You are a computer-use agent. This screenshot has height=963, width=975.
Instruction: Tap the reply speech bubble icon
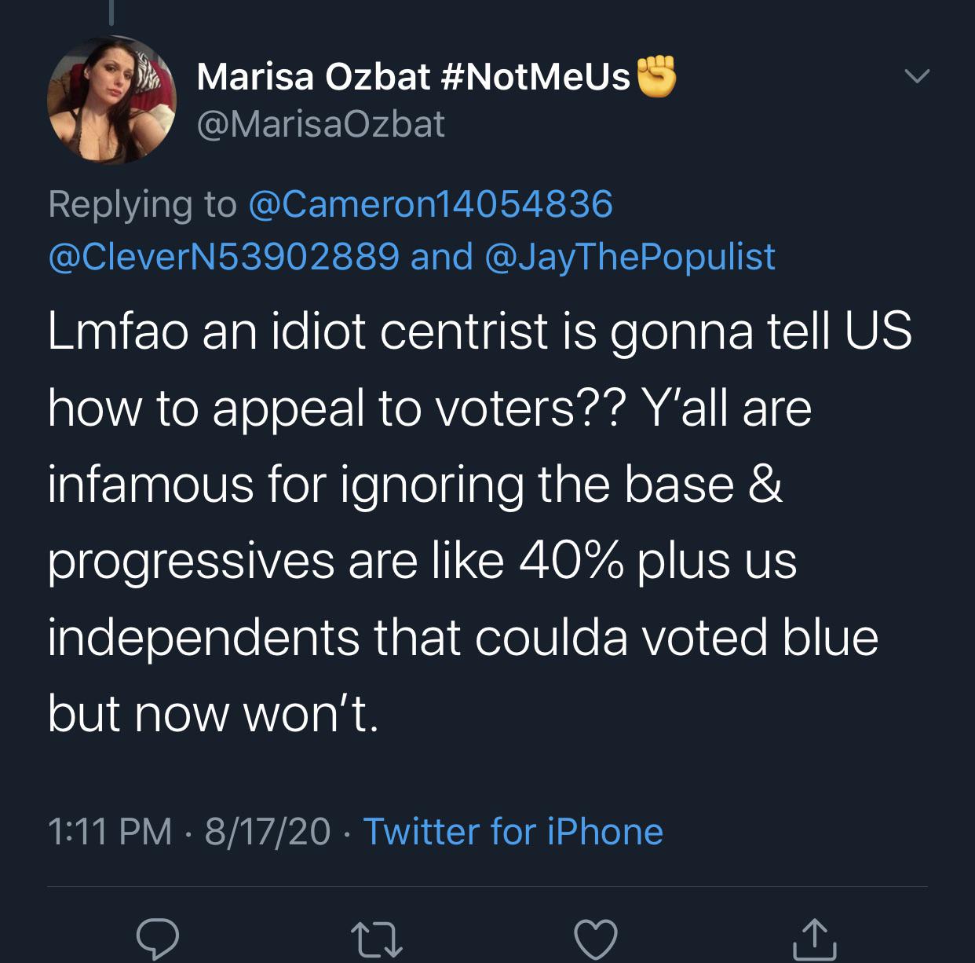pyautogui.click(x=157, y=936)
